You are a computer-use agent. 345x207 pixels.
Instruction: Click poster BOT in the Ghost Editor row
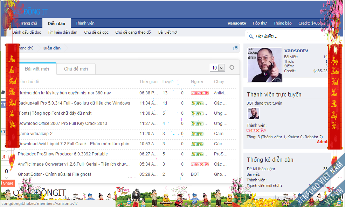click(x=195, y=174)
